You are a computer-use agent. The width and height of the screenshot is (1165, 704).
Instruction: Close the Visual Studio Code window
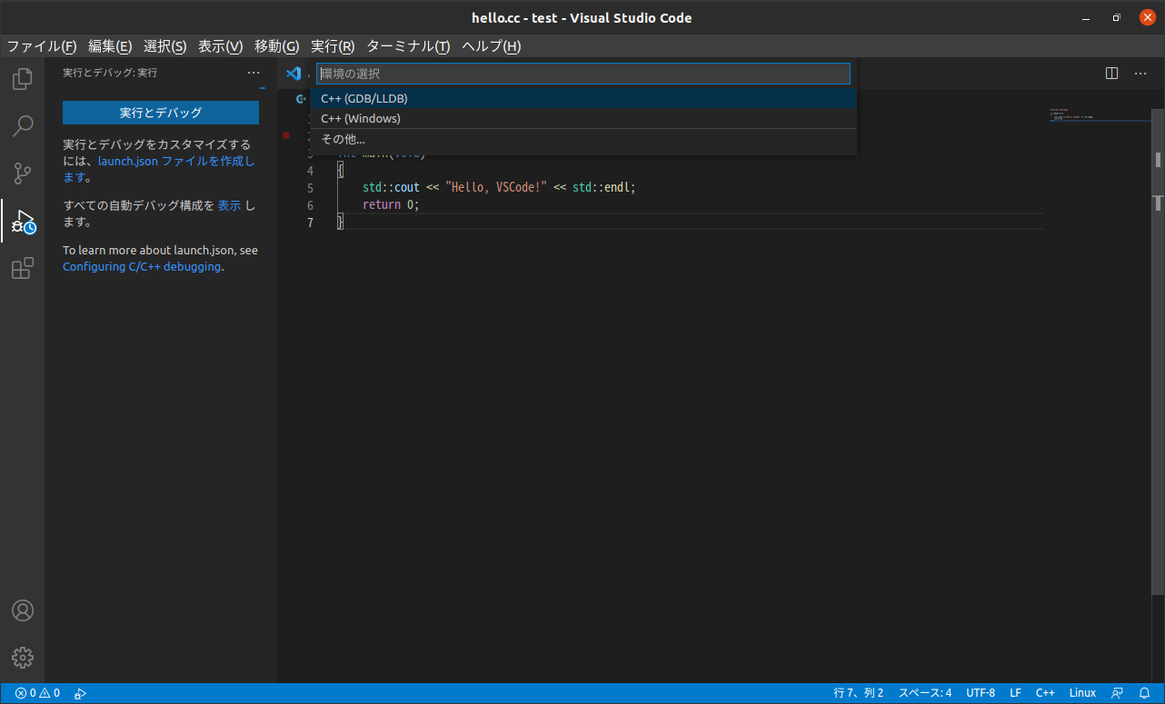coord(1148,17)
